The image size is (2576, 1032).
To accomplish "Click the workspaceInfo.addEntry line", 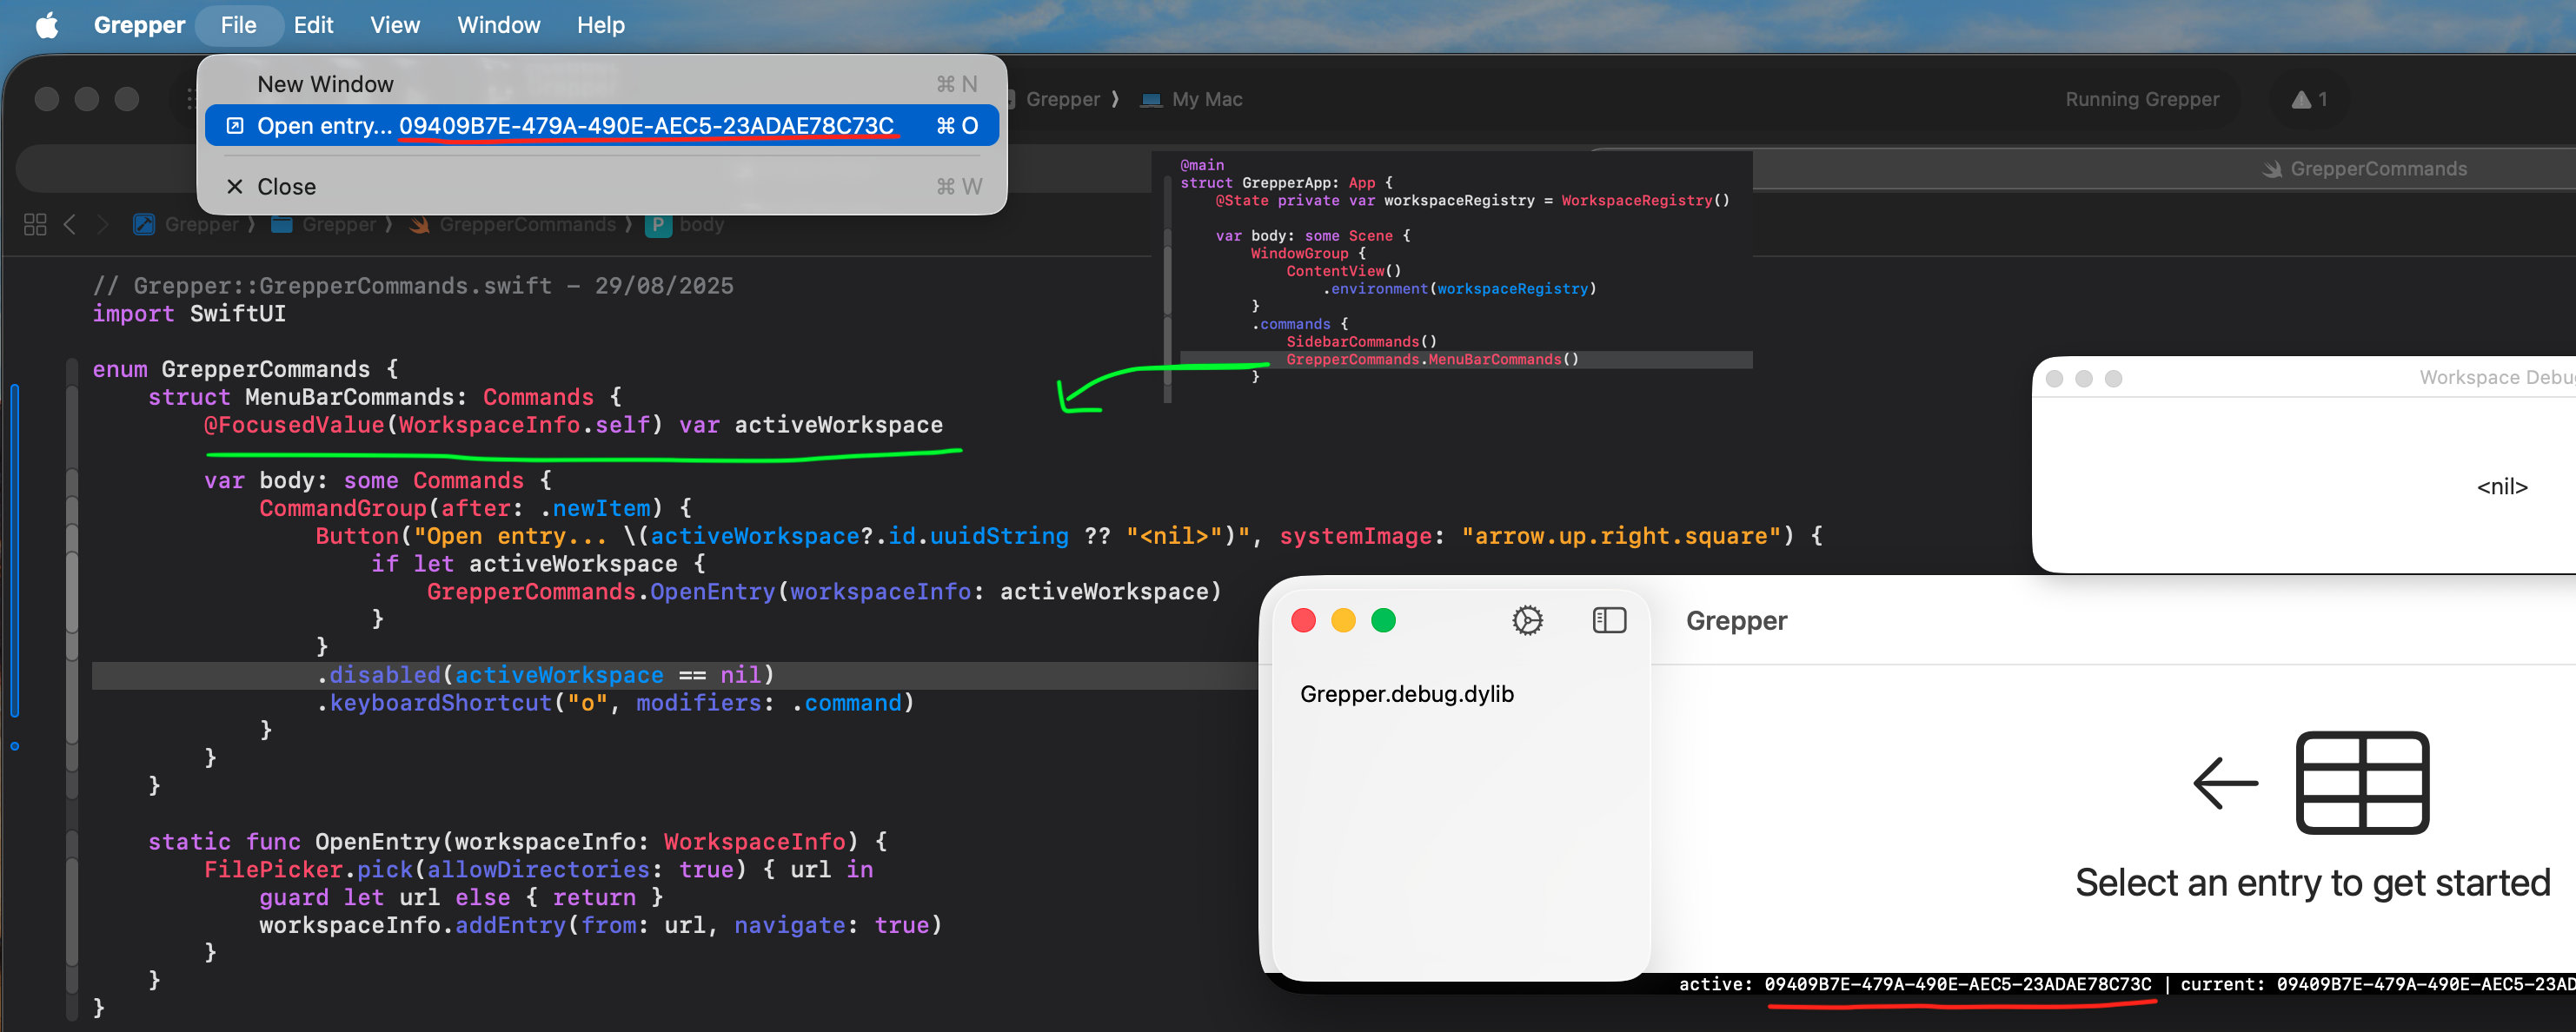I will click(x=601, y=926).
